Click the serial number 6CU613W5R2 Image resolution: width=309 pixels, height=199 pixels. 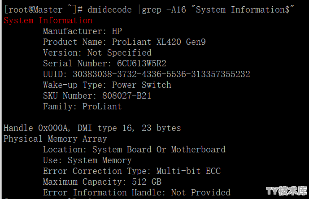click(x=142, y=64)
